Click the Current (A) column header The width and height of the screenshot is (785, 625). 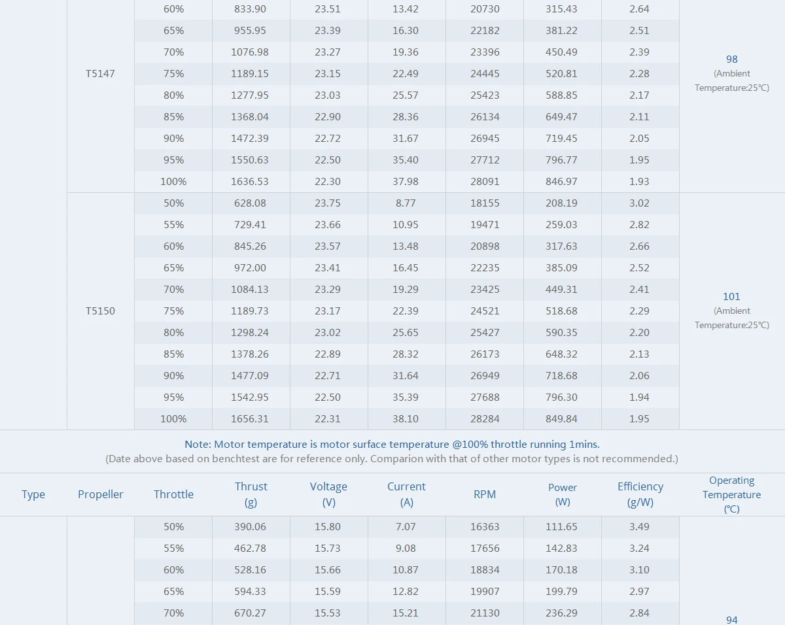[406, 494]
